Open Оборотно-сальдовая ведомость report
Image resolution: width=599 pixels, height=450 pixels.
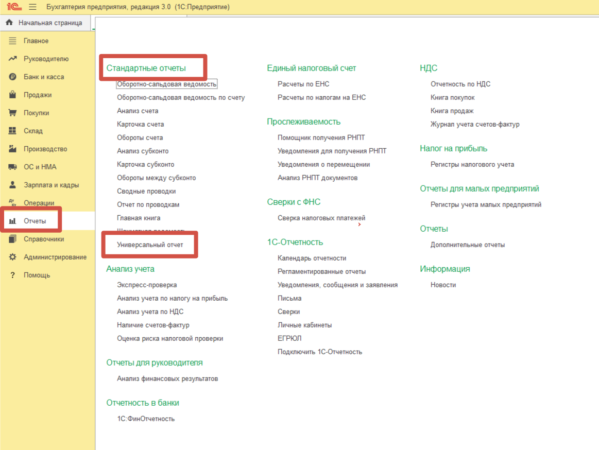coord(166,83)
